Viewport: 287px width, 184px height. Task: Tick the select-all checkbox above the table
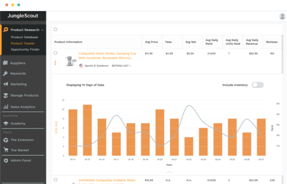pos(55,29)
